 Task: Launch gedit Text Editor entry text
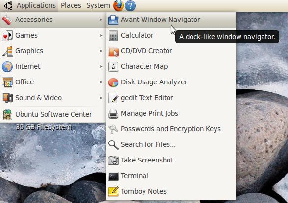147,98
